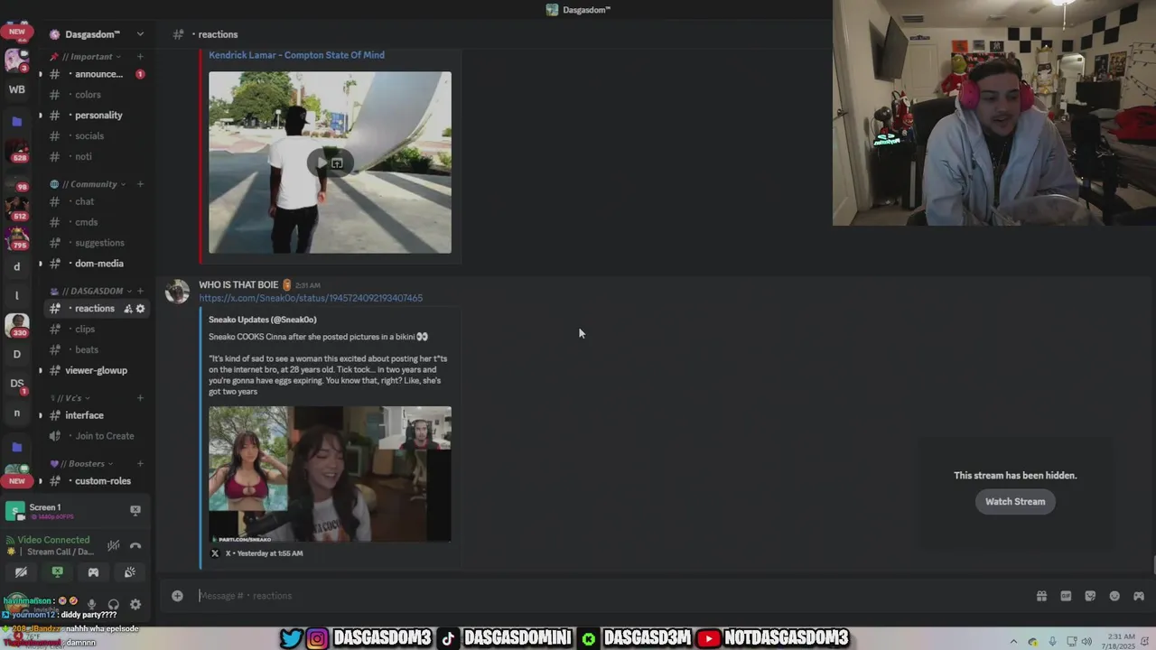Mute microphone in the user panel
The height and width of the screenshot is (650, 1156).
(x=91, y=605)
